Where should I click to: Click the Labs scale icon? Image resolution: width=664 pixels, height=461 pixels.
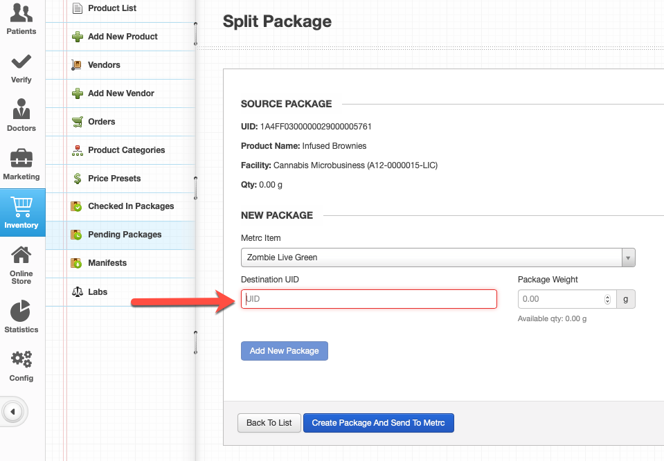(78, 291)
